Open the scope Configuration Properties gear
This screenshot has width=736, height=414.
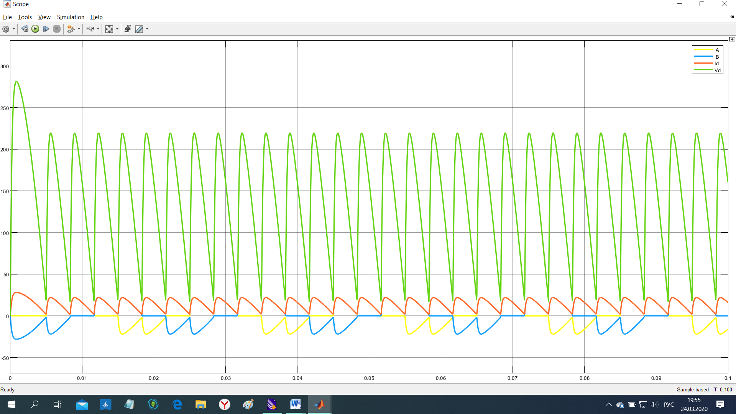pos(6,29)
